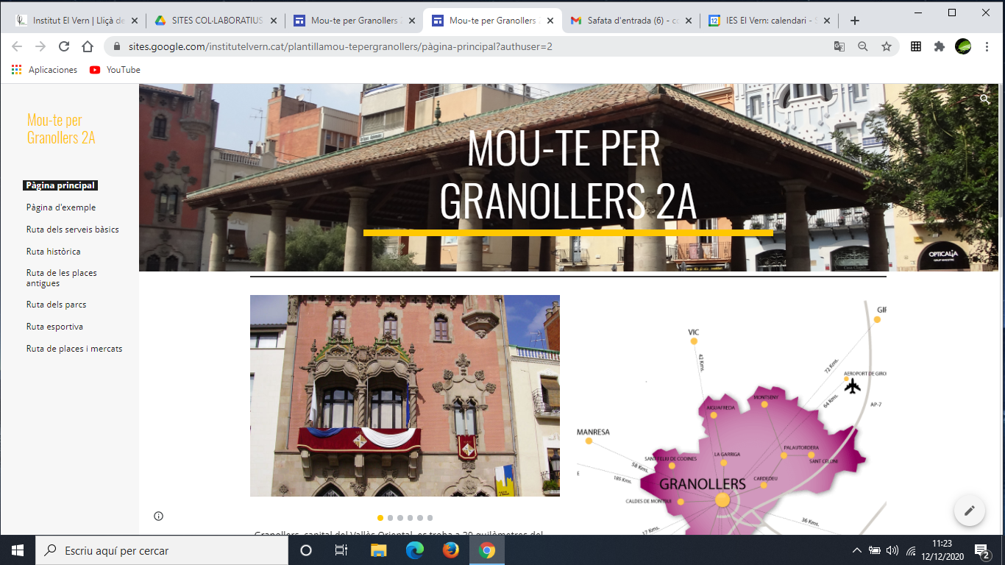The height and width of the screenshot is (565, 1005).
Task: Go to the browser home page icon
Action: point(88,46)
